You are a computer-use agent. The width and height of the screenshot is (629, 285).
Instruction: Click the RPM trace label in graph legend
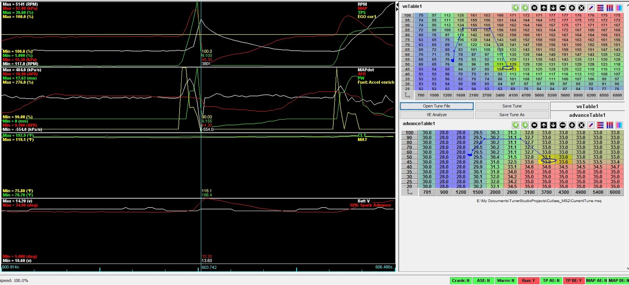(362, 4)
